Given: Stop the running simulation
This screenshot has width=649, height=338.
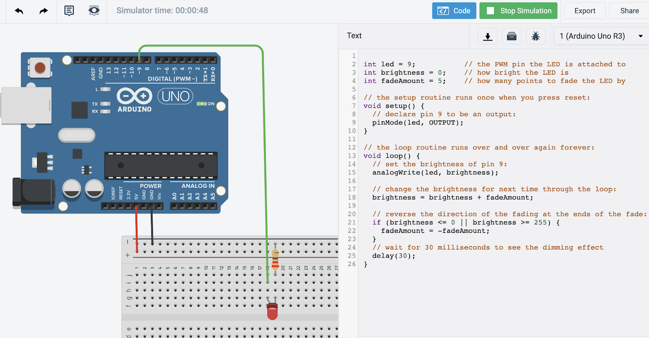Looking at the screenshot, I should point(518,11).
